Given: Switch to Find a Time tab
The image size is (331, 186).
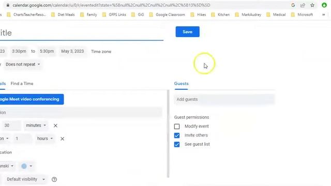Looking at the screenshot, I should click(22, 84).
